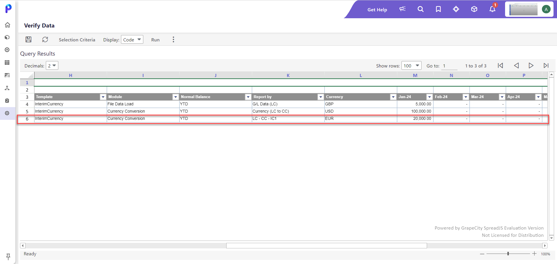Open the Home icon in sidebar
The height and width of the screenshot is (264, 557).
click(8, 25)
